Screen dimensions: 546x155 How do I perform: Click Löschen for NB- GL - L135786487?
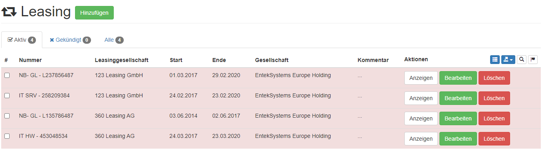pyautogui.click(x=494, y=118)
